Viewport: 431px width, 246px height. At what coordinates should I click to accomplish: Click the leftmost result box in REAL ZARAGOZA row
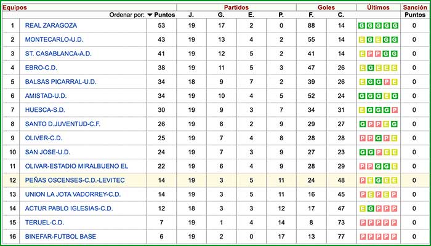click(x=362, y=26)
